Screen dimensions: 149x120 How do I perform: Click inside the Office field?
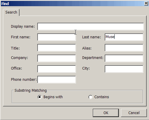coord(56,69)
